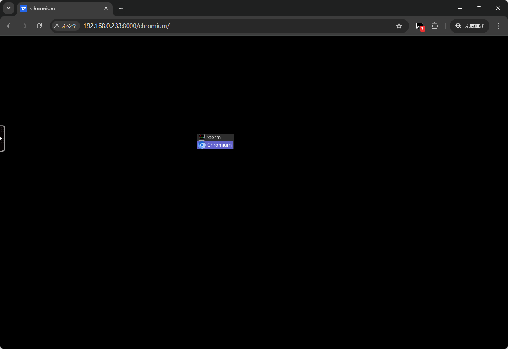Show site info via 不安全 warning chip

[x=66, y=26]
